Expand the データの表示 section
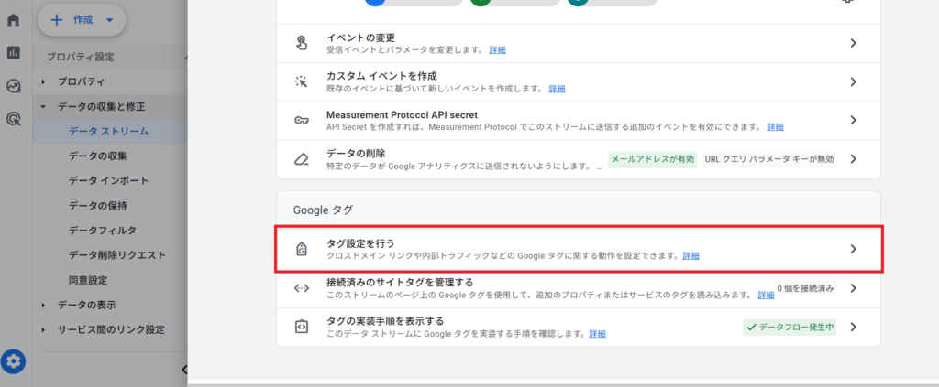 tap(44, 306)
